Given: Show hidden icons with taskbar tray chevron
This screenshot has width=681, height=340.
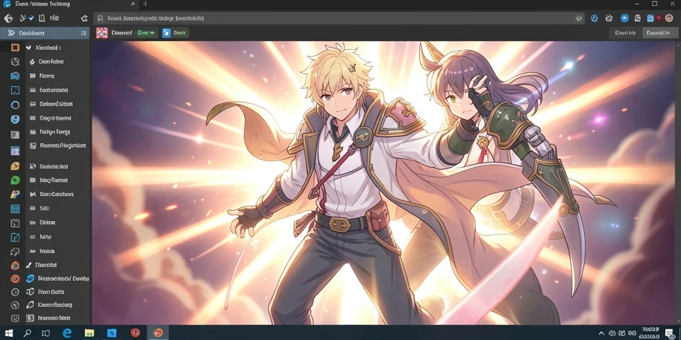Looking at the screenshot, I should pos(601,333).
